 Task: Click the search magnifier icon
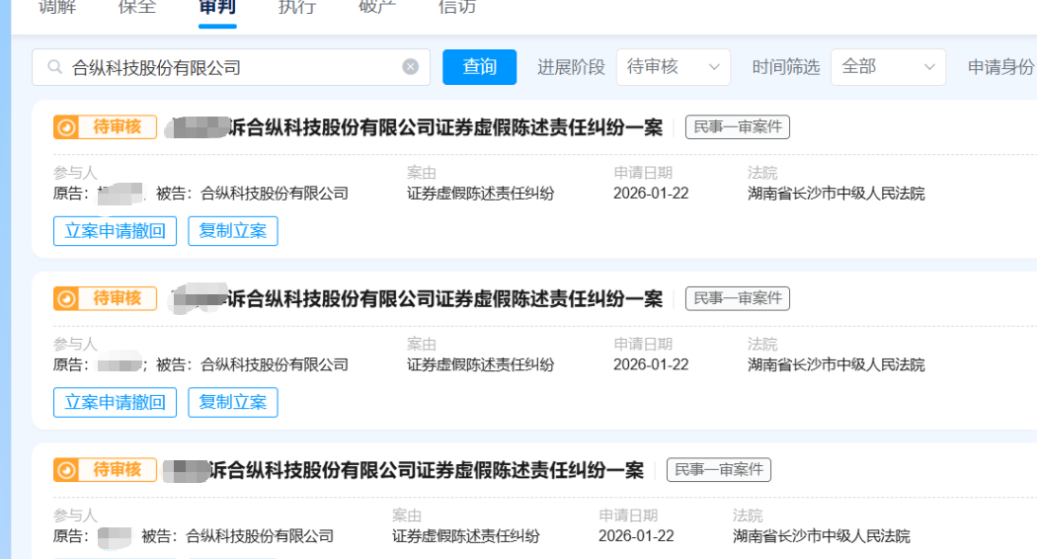pyautogui.click(x=55, y=67)
